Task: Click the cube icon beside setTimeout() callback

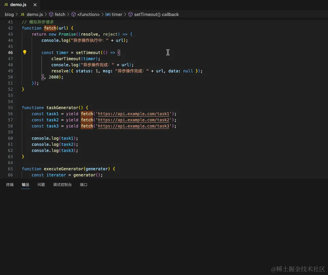Action: click(x=130, y=14)
